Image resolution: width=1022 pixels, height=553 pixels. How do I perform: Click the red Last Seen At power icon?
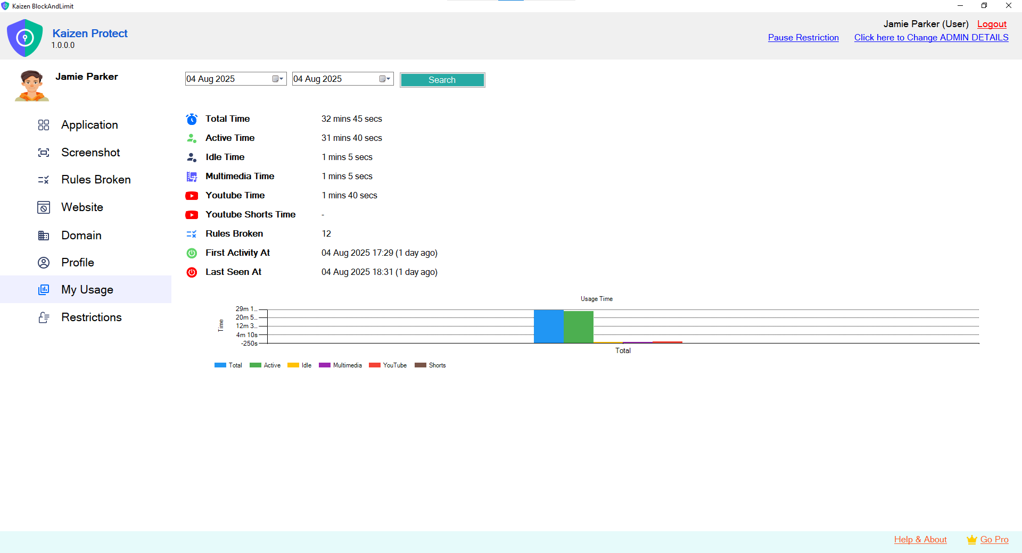coord(192,272)
